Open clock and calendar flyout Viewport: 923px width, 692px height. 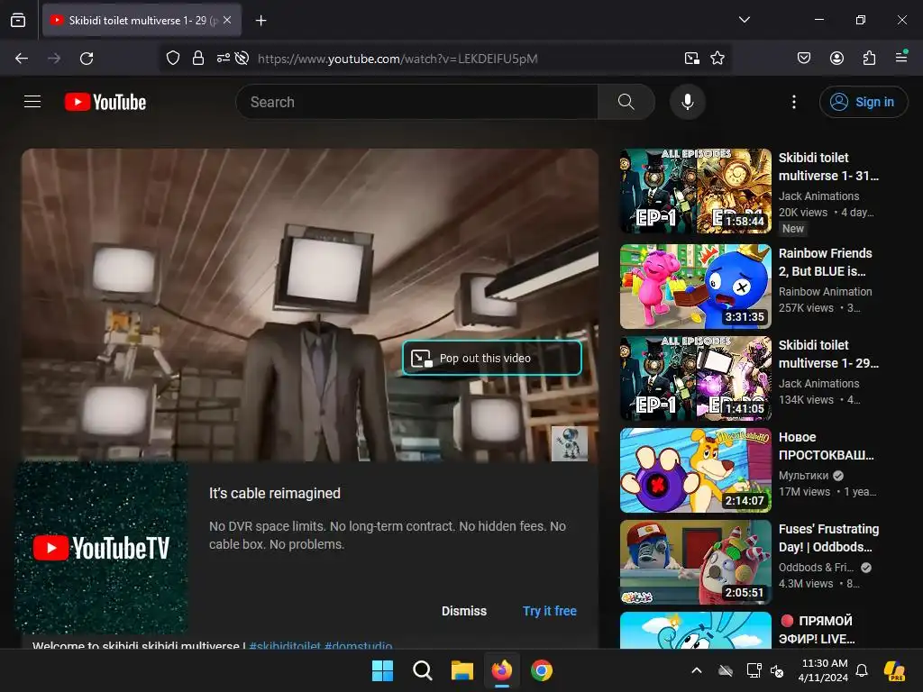click(823, 670)
